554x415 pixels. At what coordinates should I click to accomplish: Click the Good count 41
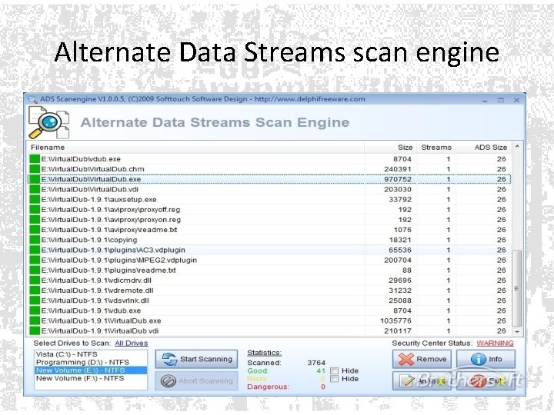pos(321,370)
